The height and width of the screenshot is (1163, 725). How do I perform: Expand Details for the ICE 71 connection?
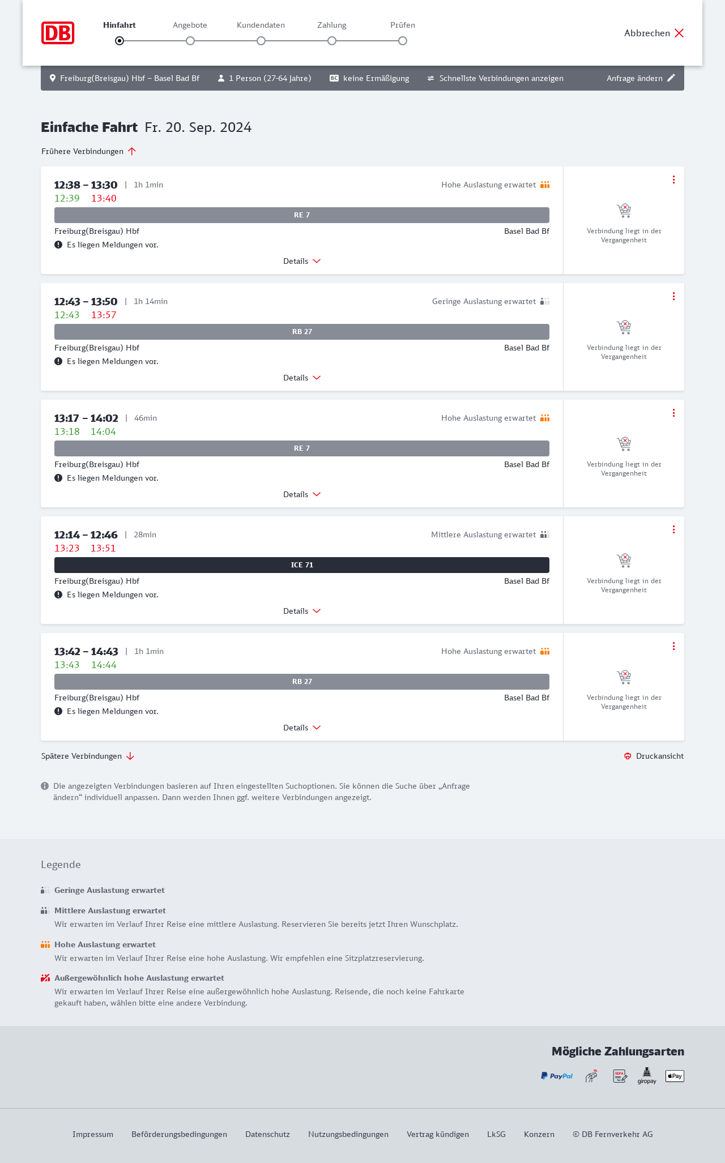coord(302,611)
